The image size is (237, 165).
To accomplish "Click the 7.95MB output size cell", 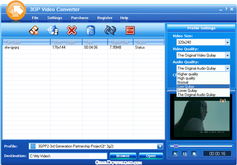I will click(116, 47).
